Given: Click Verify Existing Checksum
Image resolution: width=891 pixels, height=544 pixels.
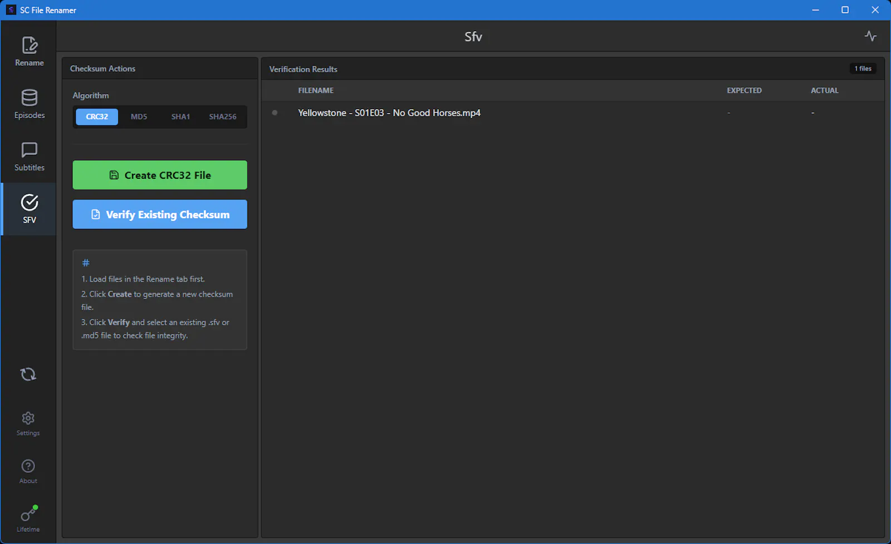Looking at the screenshot, I should point(160,214).
